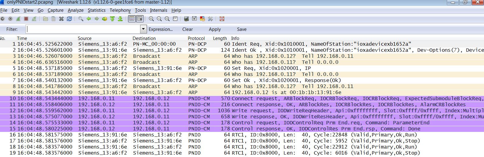484x157 pixels.
Task: Select packet 14 Control request row
Action: click(242, 123)
